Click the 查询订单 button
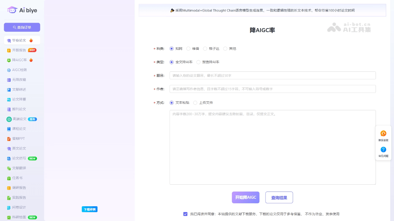This screenshot has height=221, width=394. (x=22, y=27)
